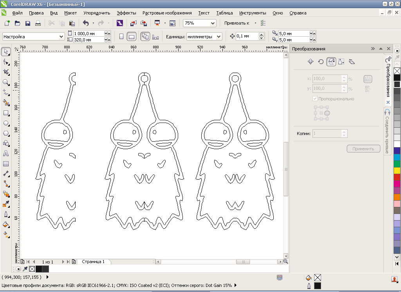Select the Smart Fill tool
This screenshot has width=401, height=292.
6,103
